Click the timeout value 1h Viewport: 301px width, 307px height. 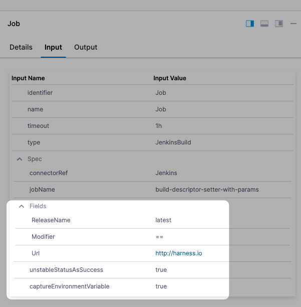click(x=159, y=126)
